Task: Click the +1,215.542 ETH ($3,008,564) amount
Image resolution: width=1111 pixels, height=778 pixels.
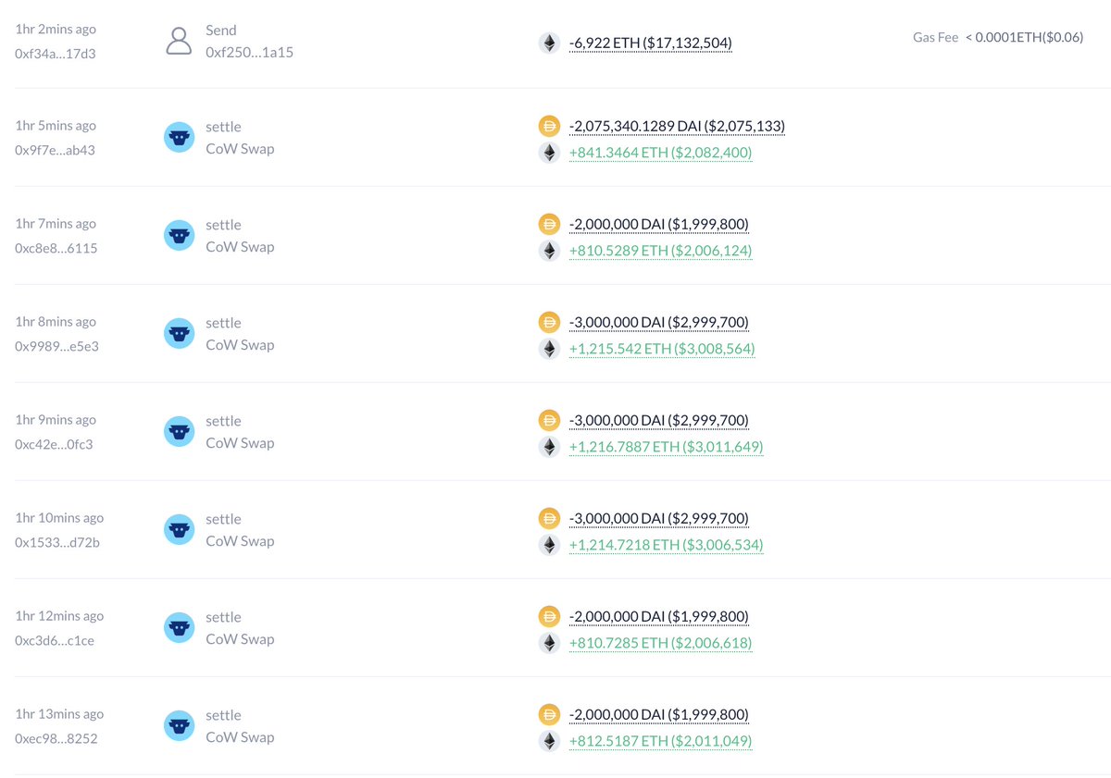Action: tap(662, 349)
